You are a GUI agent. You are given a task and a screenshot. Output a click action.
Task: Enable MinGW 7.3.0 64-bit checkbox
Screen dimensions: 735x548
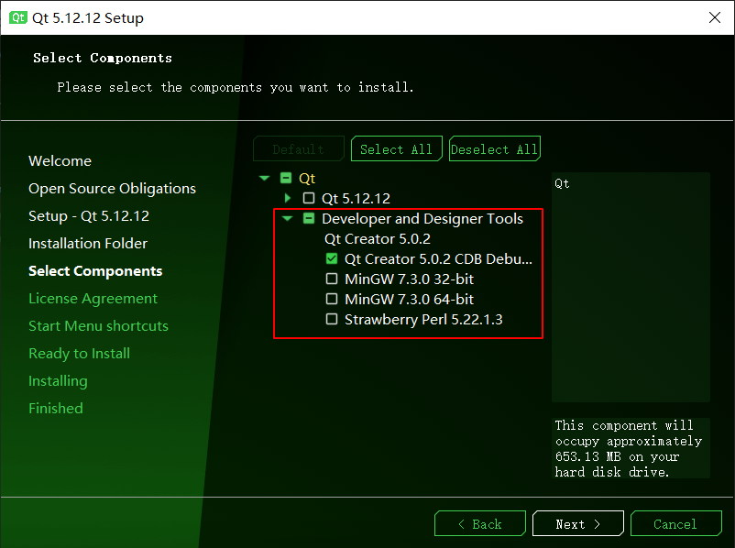click(x=332, y=299)
